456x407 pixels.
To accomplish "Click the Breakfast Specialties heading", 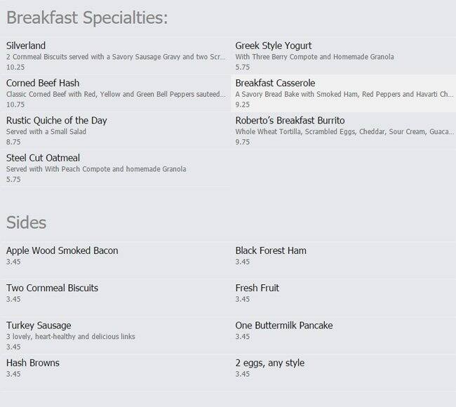I will pos(87,16).
